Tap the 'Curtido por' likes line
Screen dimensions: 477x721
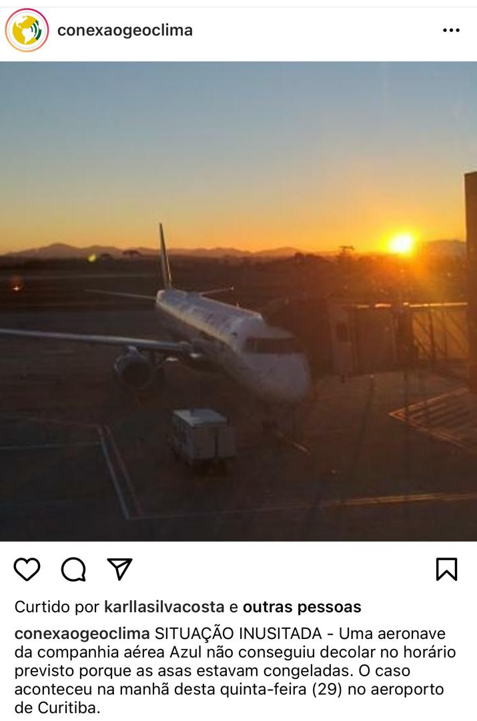click(187, 607)
